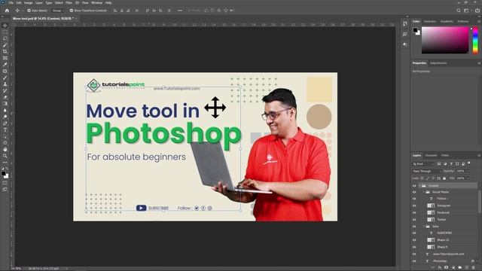482x271 pixels.
Task: Open the Fill value dropdown arrow
Action: tap(468, 178)
